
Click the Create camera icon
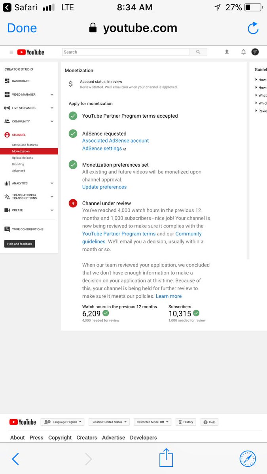tap(7, 210)
